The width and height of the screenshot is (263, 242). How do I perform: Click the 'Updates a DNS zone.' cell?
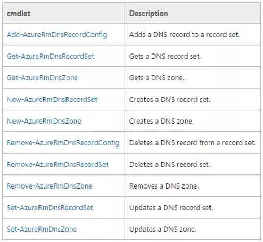point(193,229)
